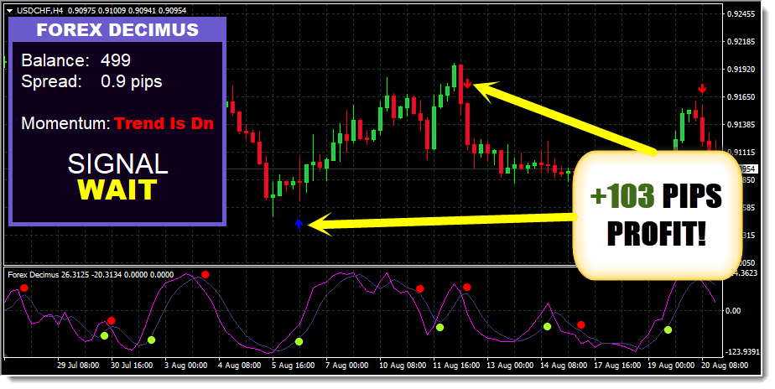Click the 7 Aug 00:00 time label

point(347,366)
